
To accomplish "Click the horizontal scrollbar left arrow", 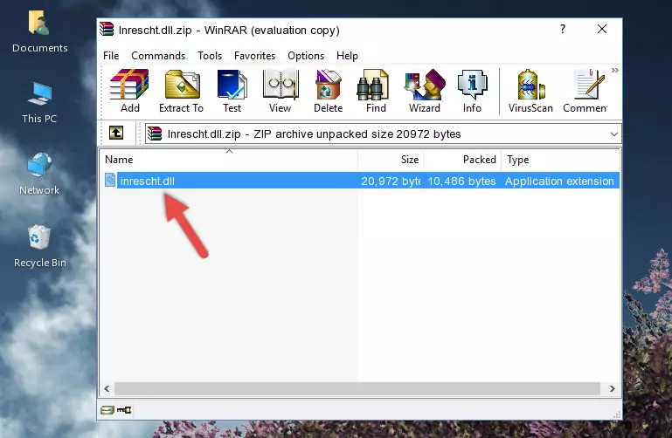I will pyautogui.click(x=107, y=388).
